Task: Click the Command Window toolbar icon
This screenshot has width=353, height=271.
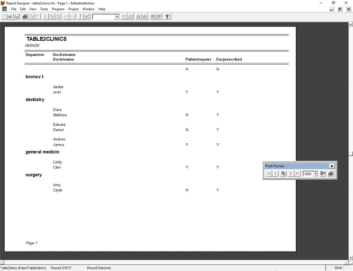Action: (x=124, y=17)
